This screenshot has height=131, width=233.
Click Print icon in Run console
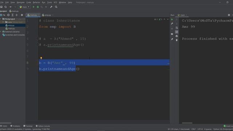(177, 36)
